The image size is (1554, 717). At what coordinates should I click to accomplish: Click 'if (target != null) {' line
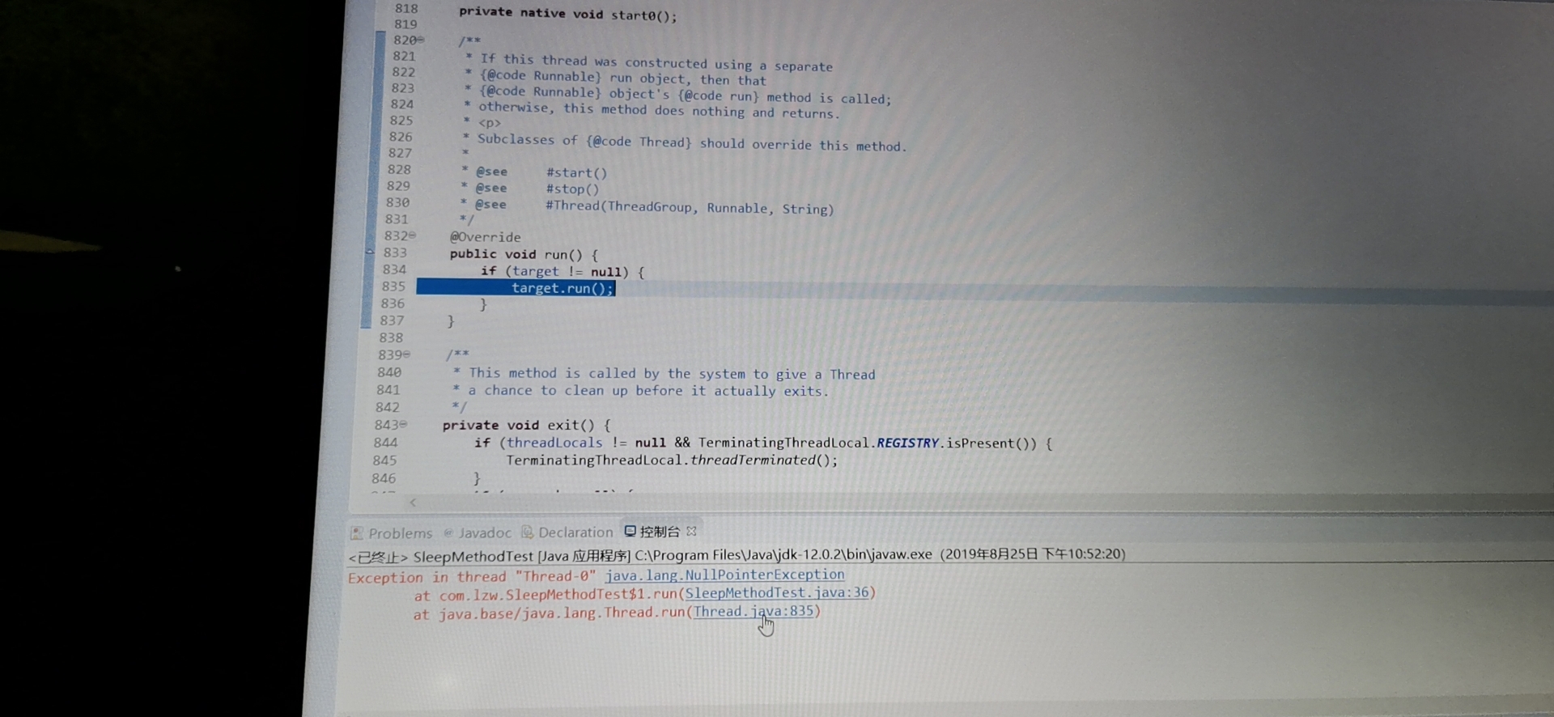click(x=563, y=271)
